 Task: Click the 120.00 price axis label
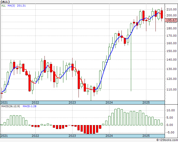click(171, 79)
